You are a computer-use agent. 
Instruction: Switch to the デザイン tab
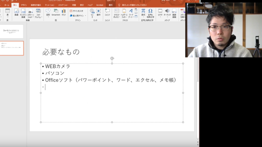(x=24, y=5)
